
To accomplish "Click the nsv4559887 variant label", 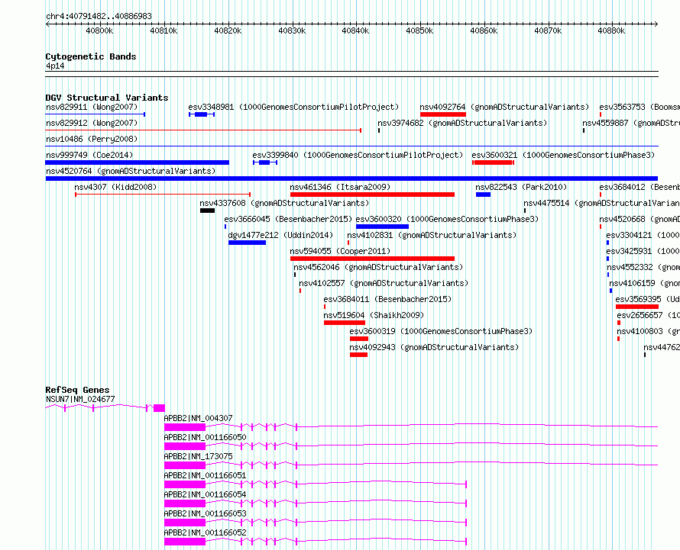I will click(x=631, y=123).
